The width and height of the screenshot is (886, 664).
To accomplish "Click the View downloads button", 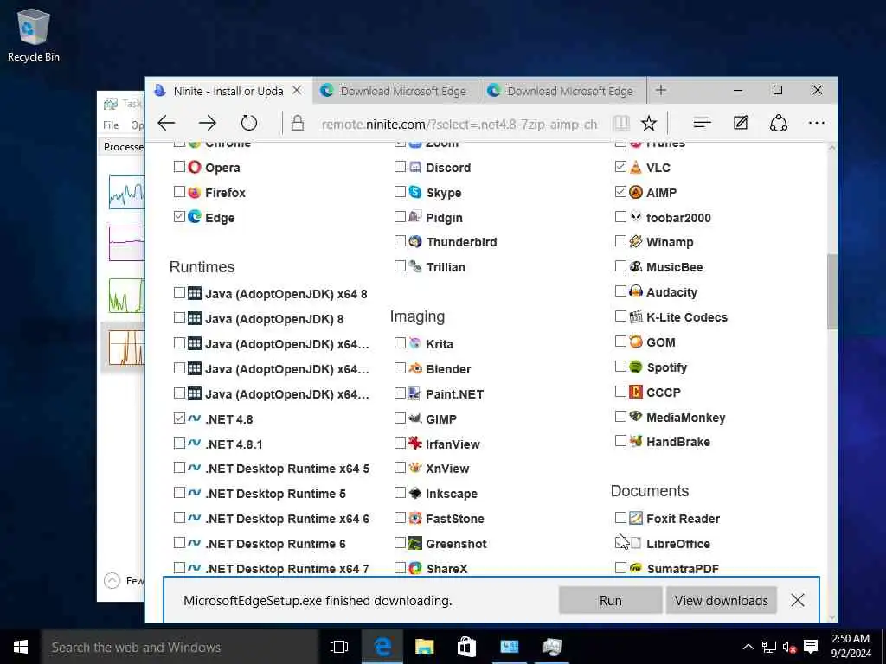I will click(x=721, y=600).
